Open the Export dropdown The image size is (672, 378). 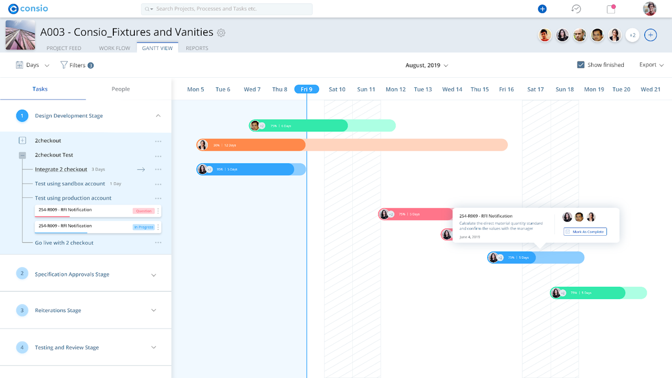(651, 65)
